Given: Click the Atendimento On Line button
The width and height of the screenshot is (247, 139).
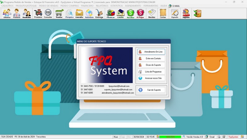Looking at the screenshot, I should pyautogui.click(x=151, y=52).
